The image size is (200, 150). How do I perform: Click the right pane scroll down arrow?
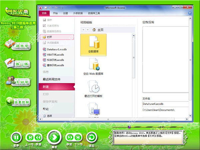click(190, 116)
